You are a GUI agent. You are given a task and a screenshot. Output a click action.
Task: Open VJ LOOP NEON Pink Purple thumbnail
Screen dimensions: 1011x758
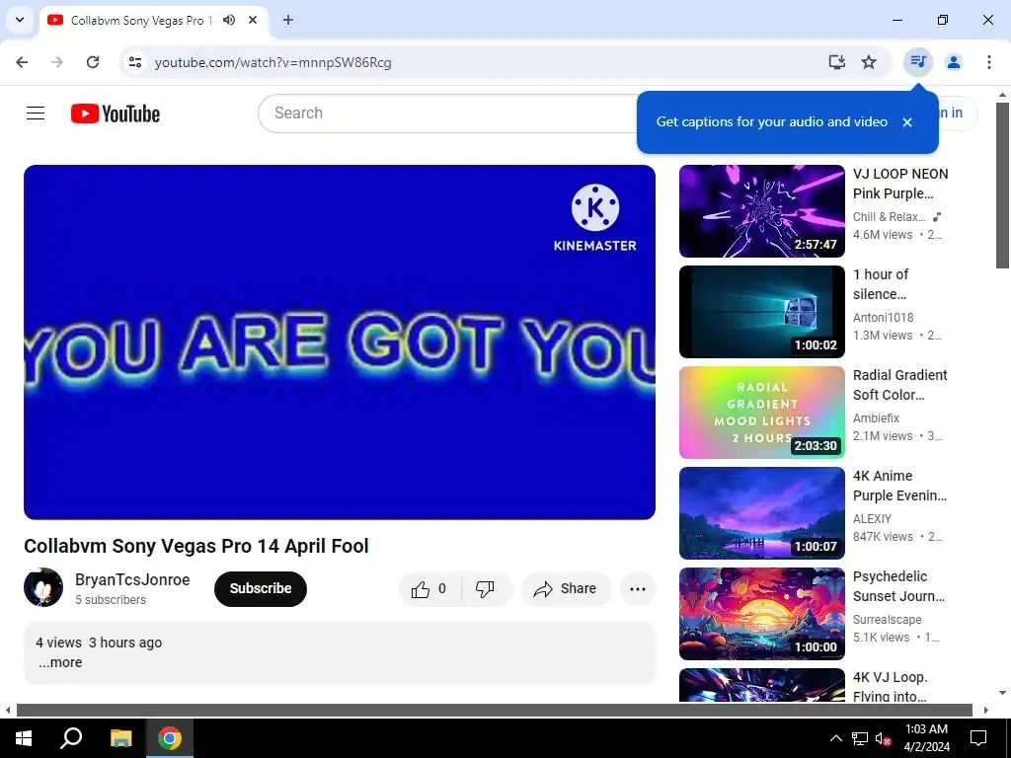[761, 211]
